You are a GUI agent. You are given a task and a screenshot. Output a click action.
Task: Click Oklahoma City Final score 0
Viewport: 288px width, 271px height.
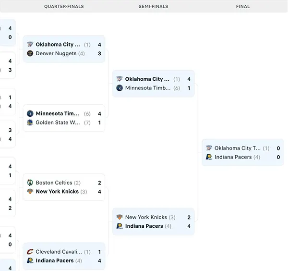pos(278,148)
